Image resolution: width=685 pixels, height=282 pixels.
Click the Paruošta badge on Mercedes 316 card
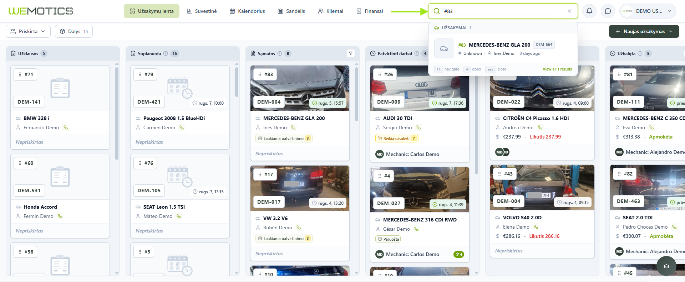(388, 239)
